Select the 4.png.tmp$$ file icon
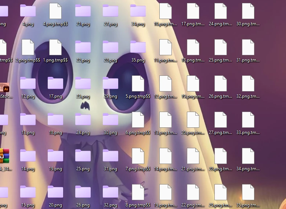Viewport: 286px width, 209px height. (55, 11)
